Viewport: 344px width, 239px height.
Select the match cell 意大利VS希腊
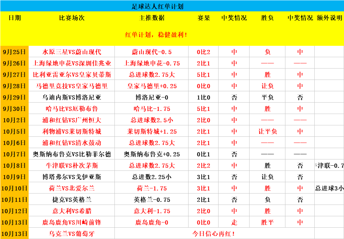(72, 211)
